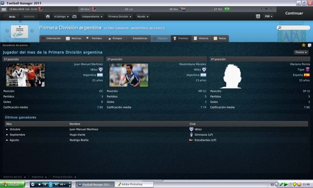Click the Vélez badge in Octubre row

click(x=191, y=129)
